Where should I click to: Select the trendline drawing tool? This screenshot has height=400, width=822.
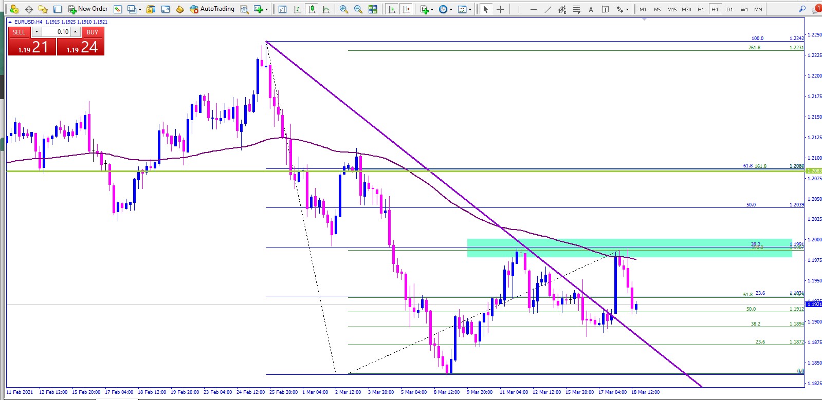[547, 9]
